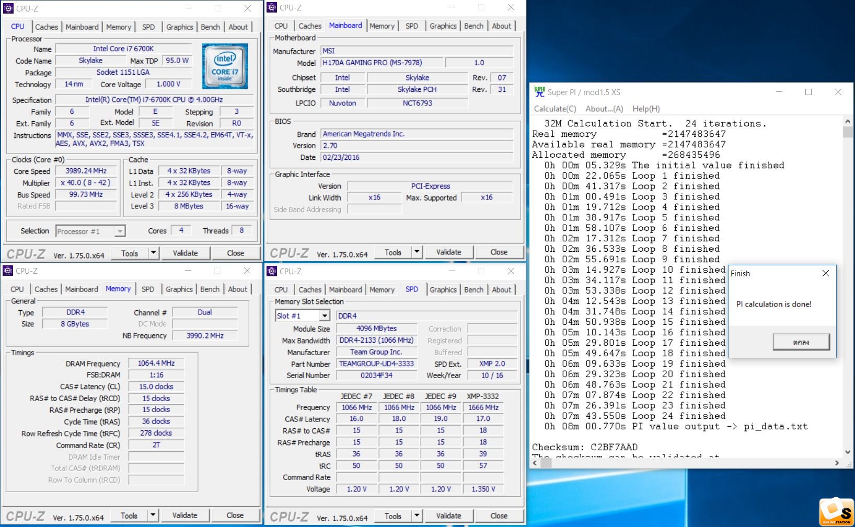Click Tools button in CPU window
The image size is (855, 527).
coord(130,253)
